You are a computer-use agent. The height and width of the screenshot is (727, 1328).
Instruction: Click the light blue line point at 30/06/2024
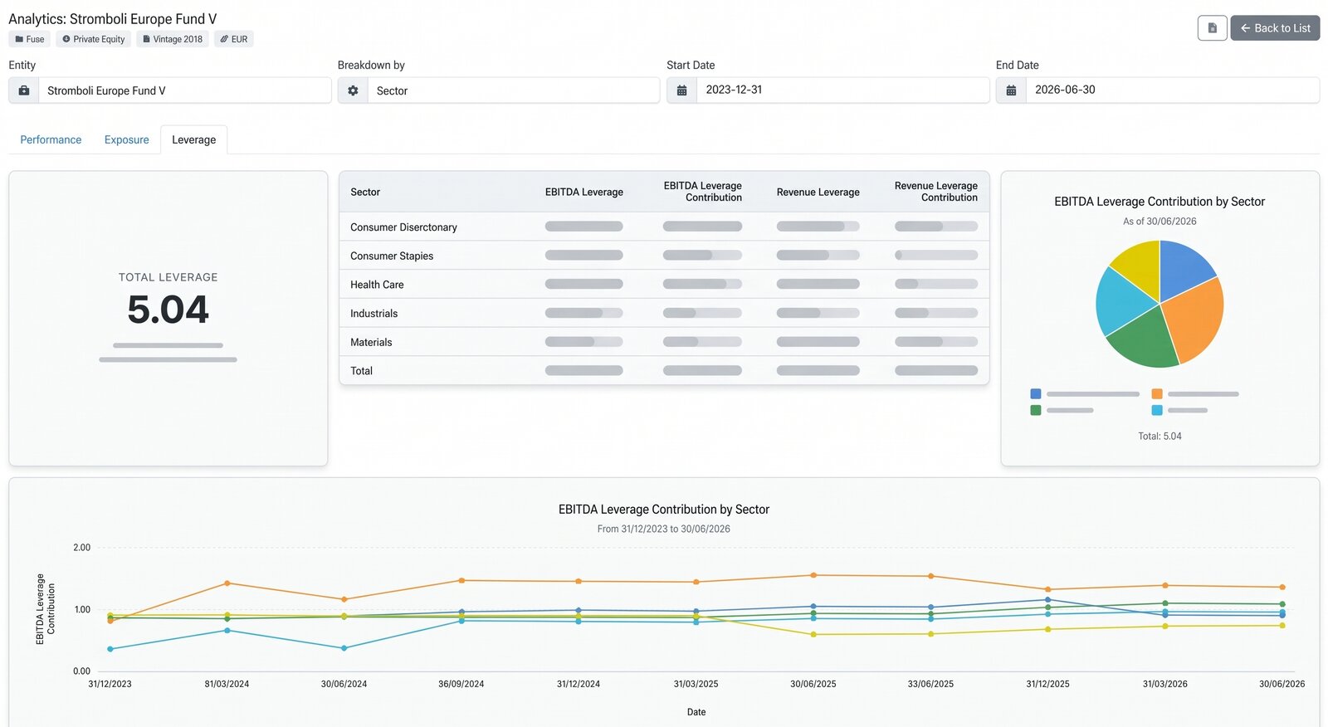click(344, 648)
